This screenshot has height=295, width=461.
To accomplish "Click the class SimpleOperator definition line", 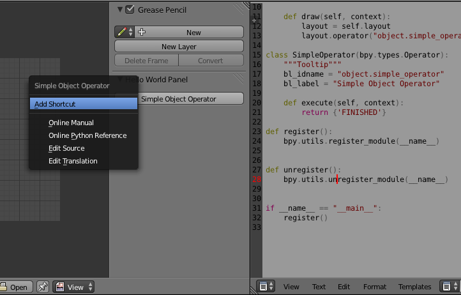I will point(357,55).
